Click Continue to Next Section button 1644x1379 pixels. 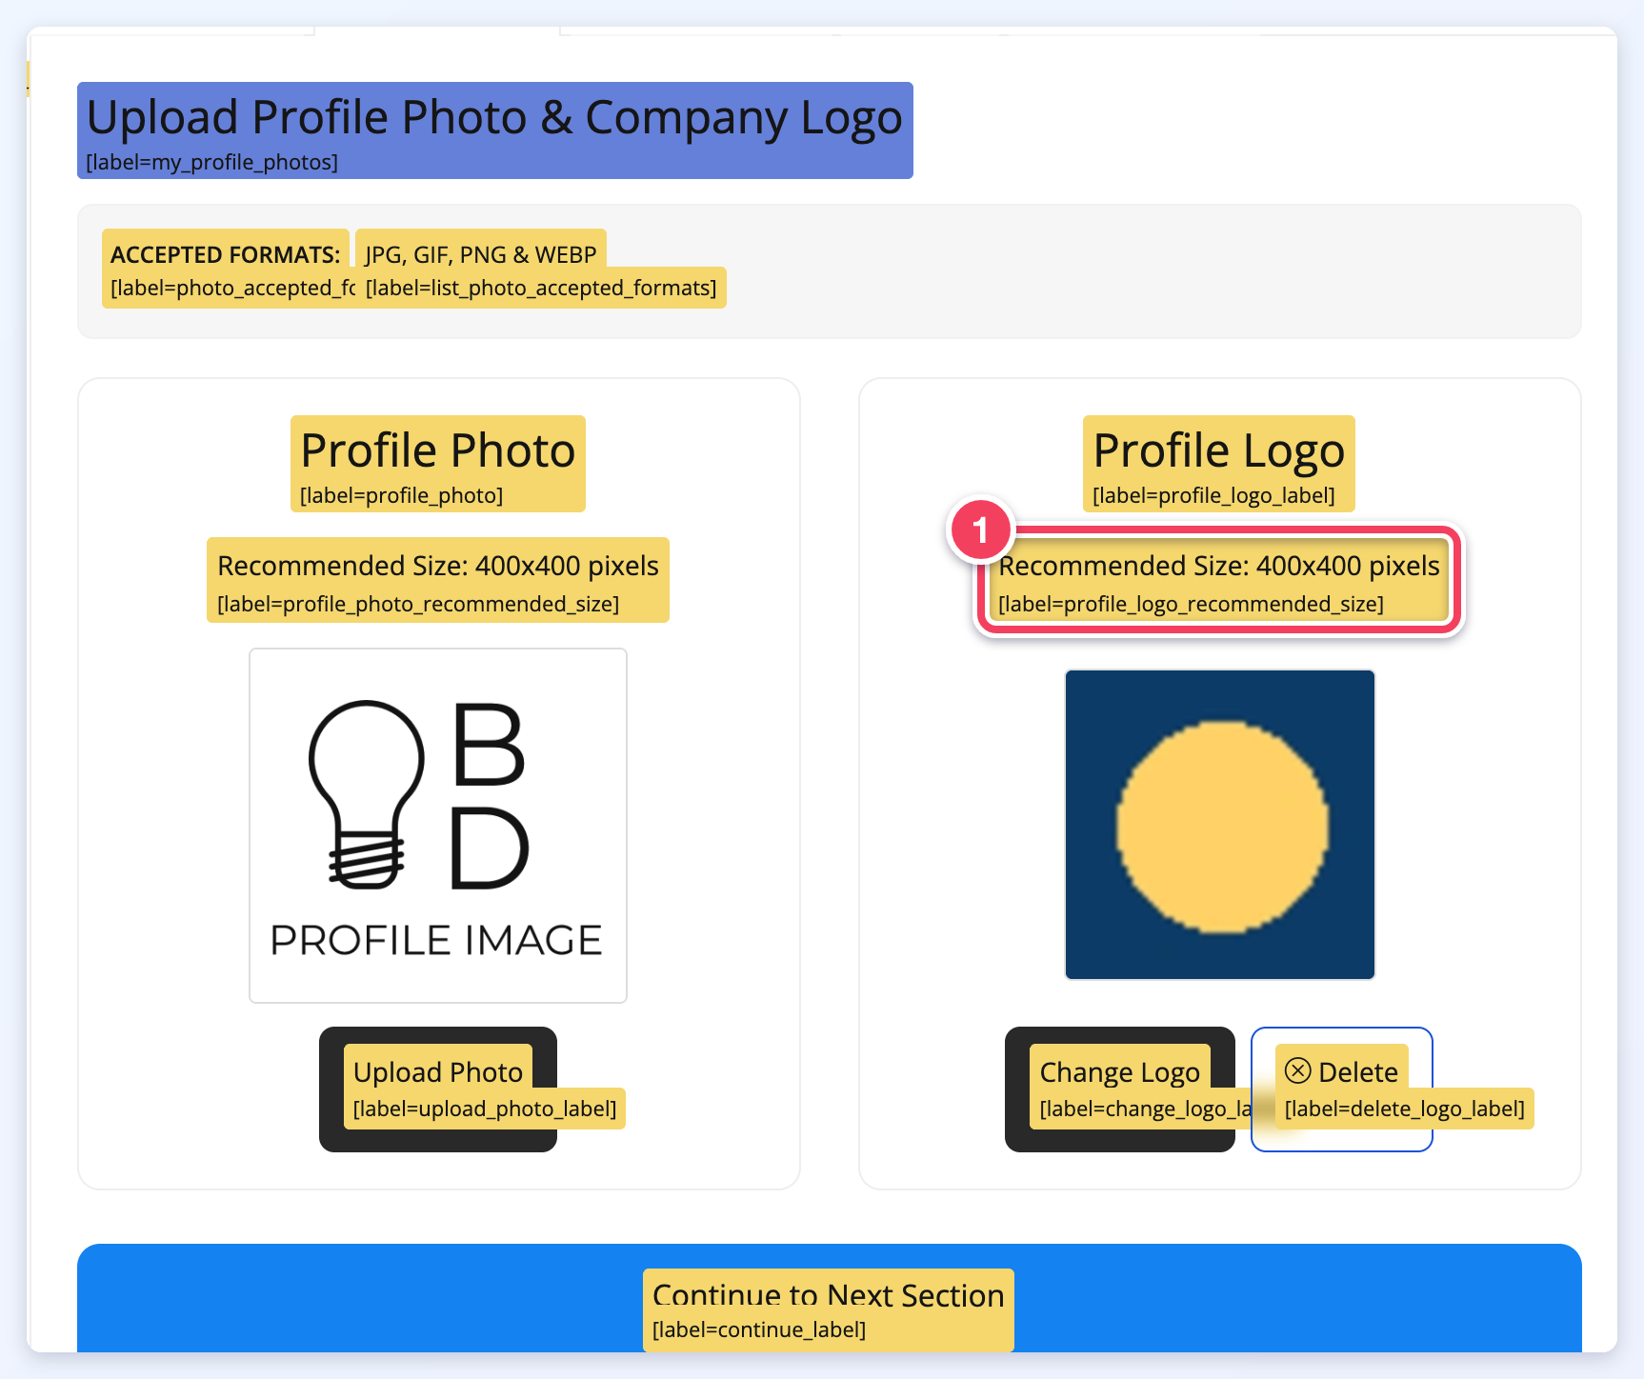tap(829, 1297)
